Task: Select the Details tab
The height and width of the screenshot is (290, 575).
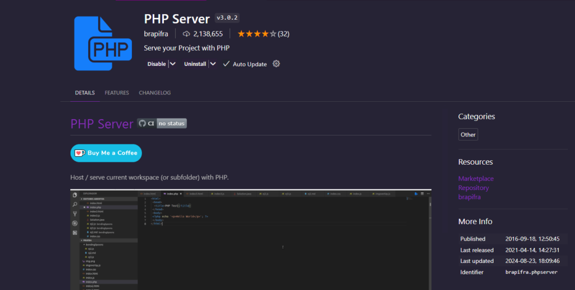Action: coord(85,93)
